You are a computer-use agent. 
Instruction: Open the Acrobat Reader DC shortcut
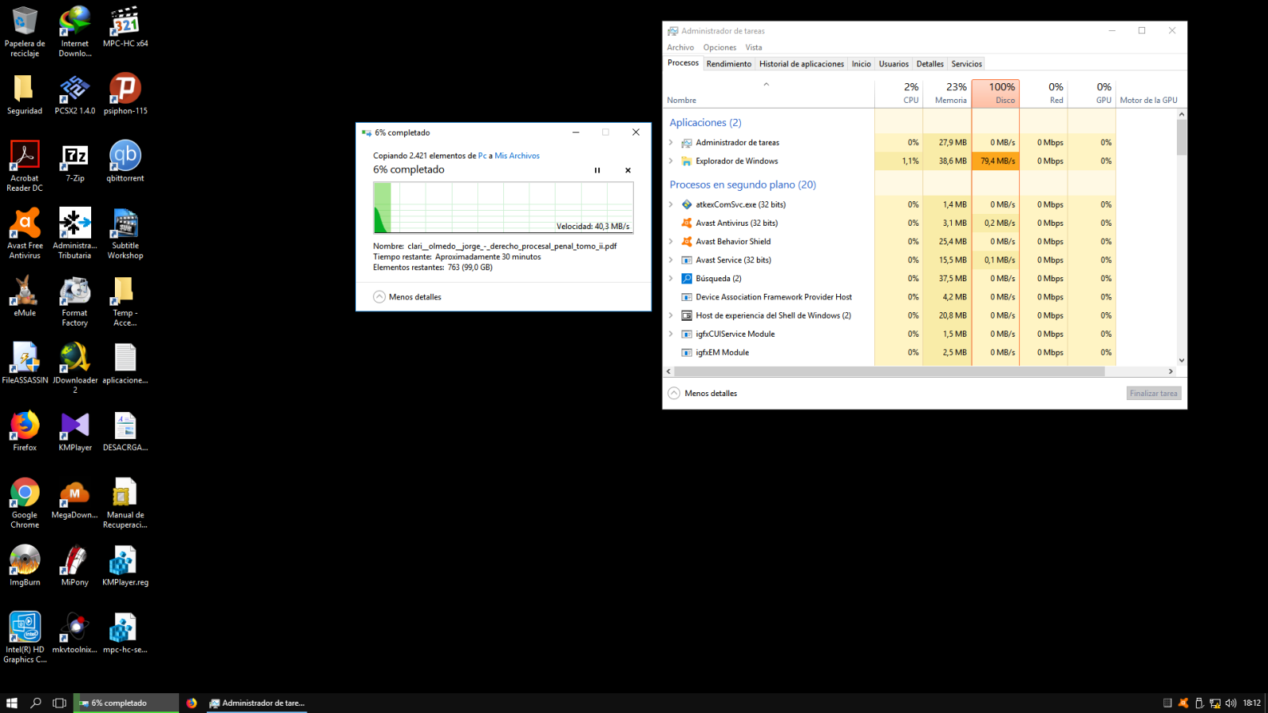25,157
